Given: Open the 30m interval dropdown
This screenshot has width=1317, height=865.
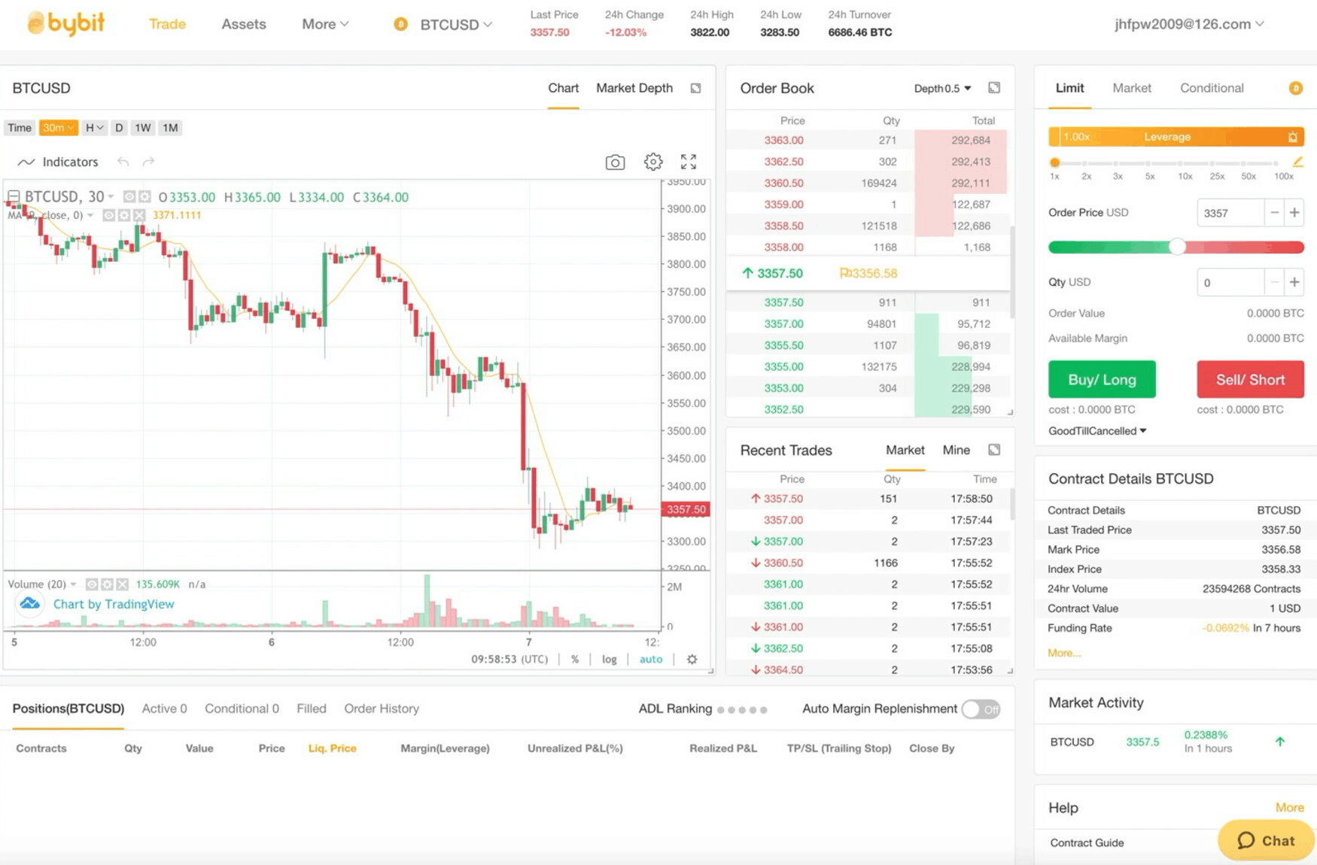Looking at the screenshot, I should (x=58, y=128).
